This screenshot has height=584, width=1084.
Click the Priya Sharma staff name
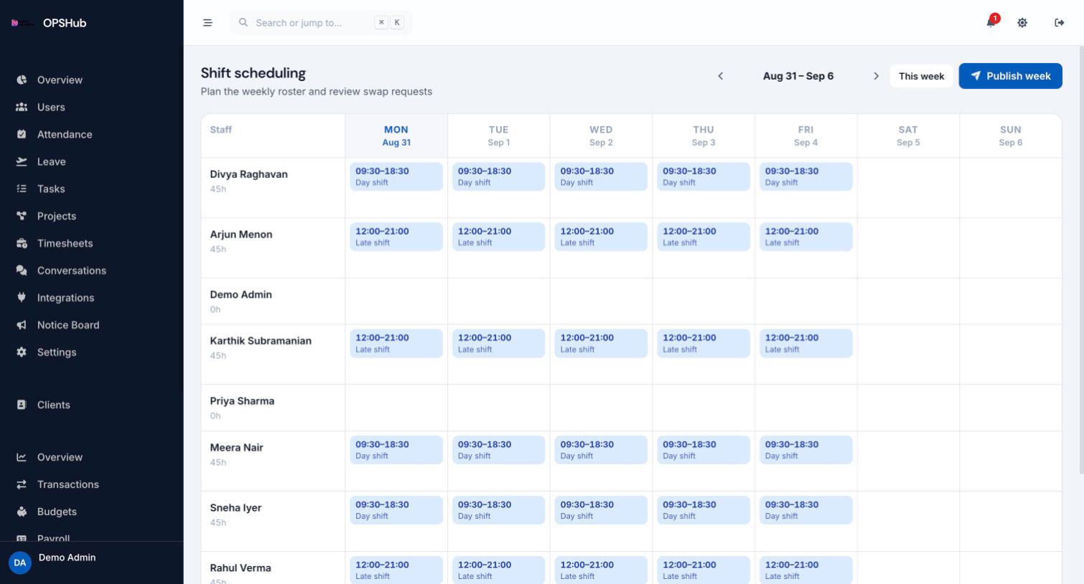tap(242, 401)
